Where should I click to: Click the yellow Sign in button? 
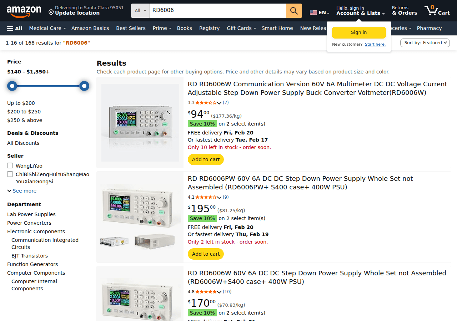point(359,32)
